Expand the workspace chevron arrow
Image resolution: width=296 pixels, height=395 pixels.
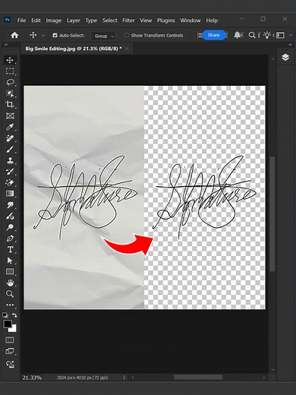[290, 35]
